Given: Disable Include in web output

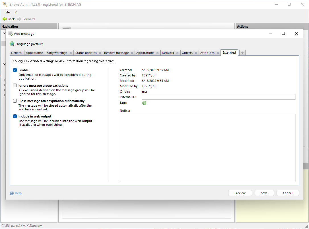Looking at the screenshot, I should coord(15,116).
